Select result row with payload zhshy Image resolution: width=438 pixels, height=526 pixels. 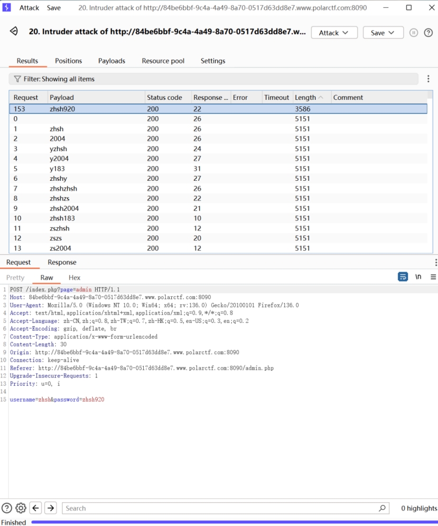click(x=218, y=179)
